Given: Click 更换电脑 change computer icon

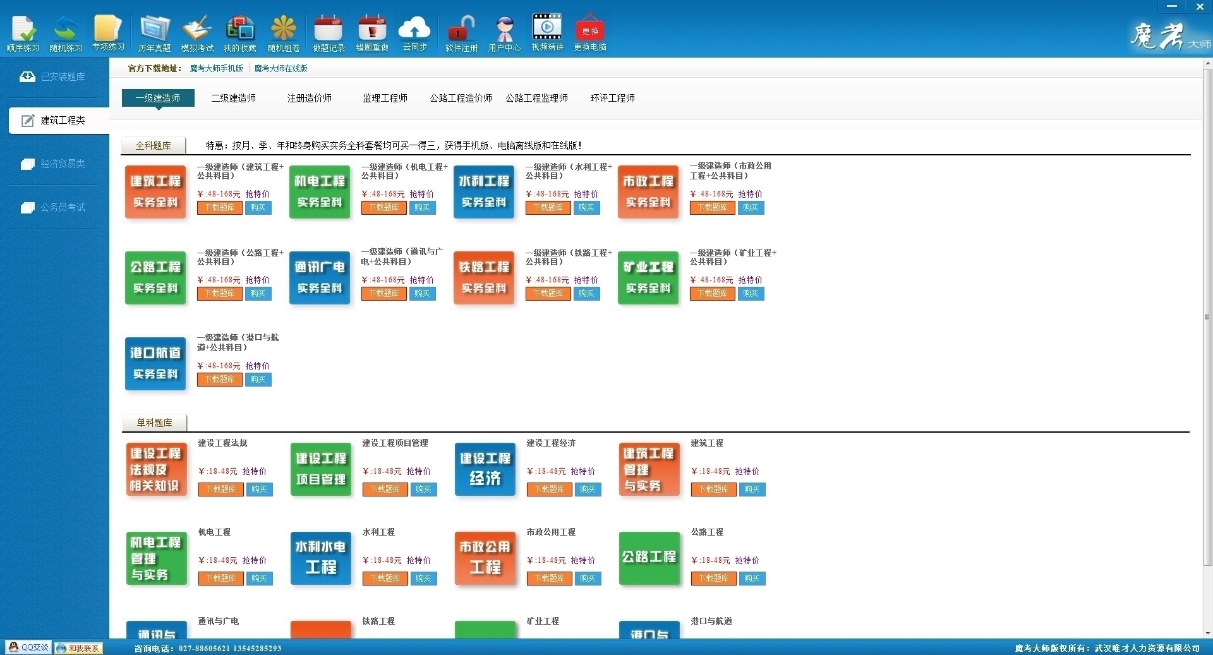Looking at the screenshot, I should click(x=590, y=33).
